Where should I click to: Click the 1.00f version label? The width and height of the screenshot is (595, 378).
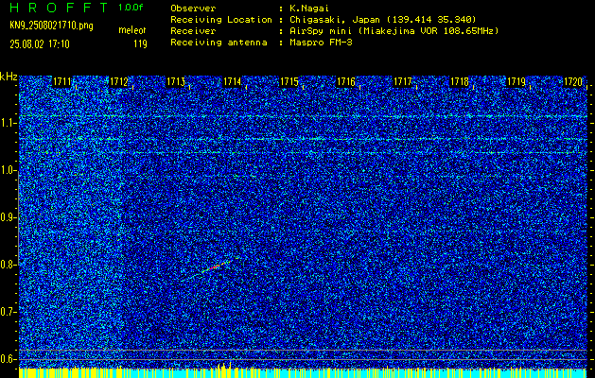(131, 8)
